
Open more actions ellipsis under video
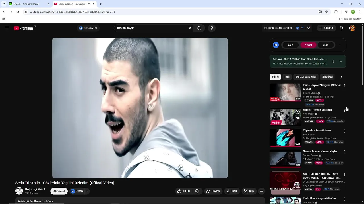pyautogui.click(x=262, y=191)
